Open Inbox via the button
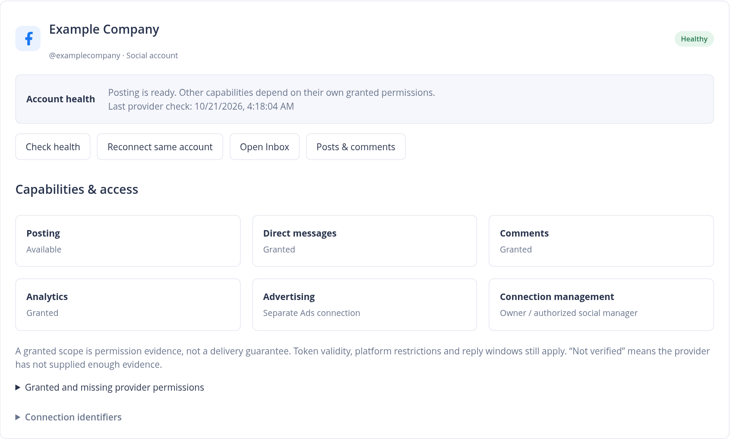The height and width of the screenshot is (439, 730). coord(264,147)
